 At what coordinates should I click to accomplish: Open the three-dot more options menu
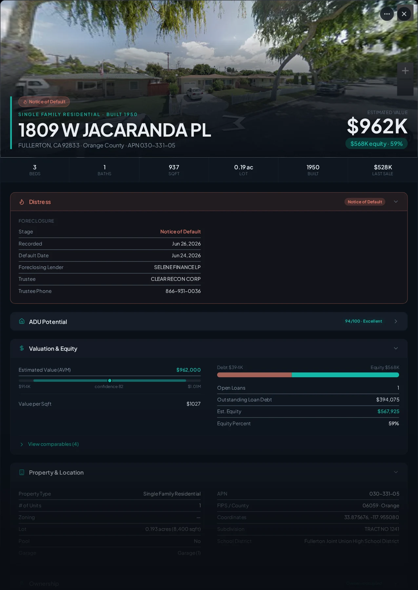(387, 14)
